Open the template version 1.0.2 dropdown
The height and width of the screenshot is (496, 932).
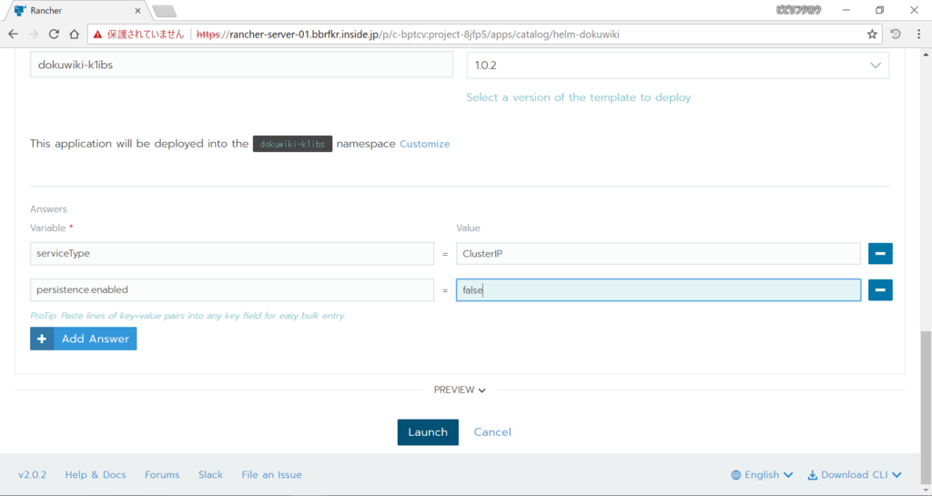(x=677, y=66)
